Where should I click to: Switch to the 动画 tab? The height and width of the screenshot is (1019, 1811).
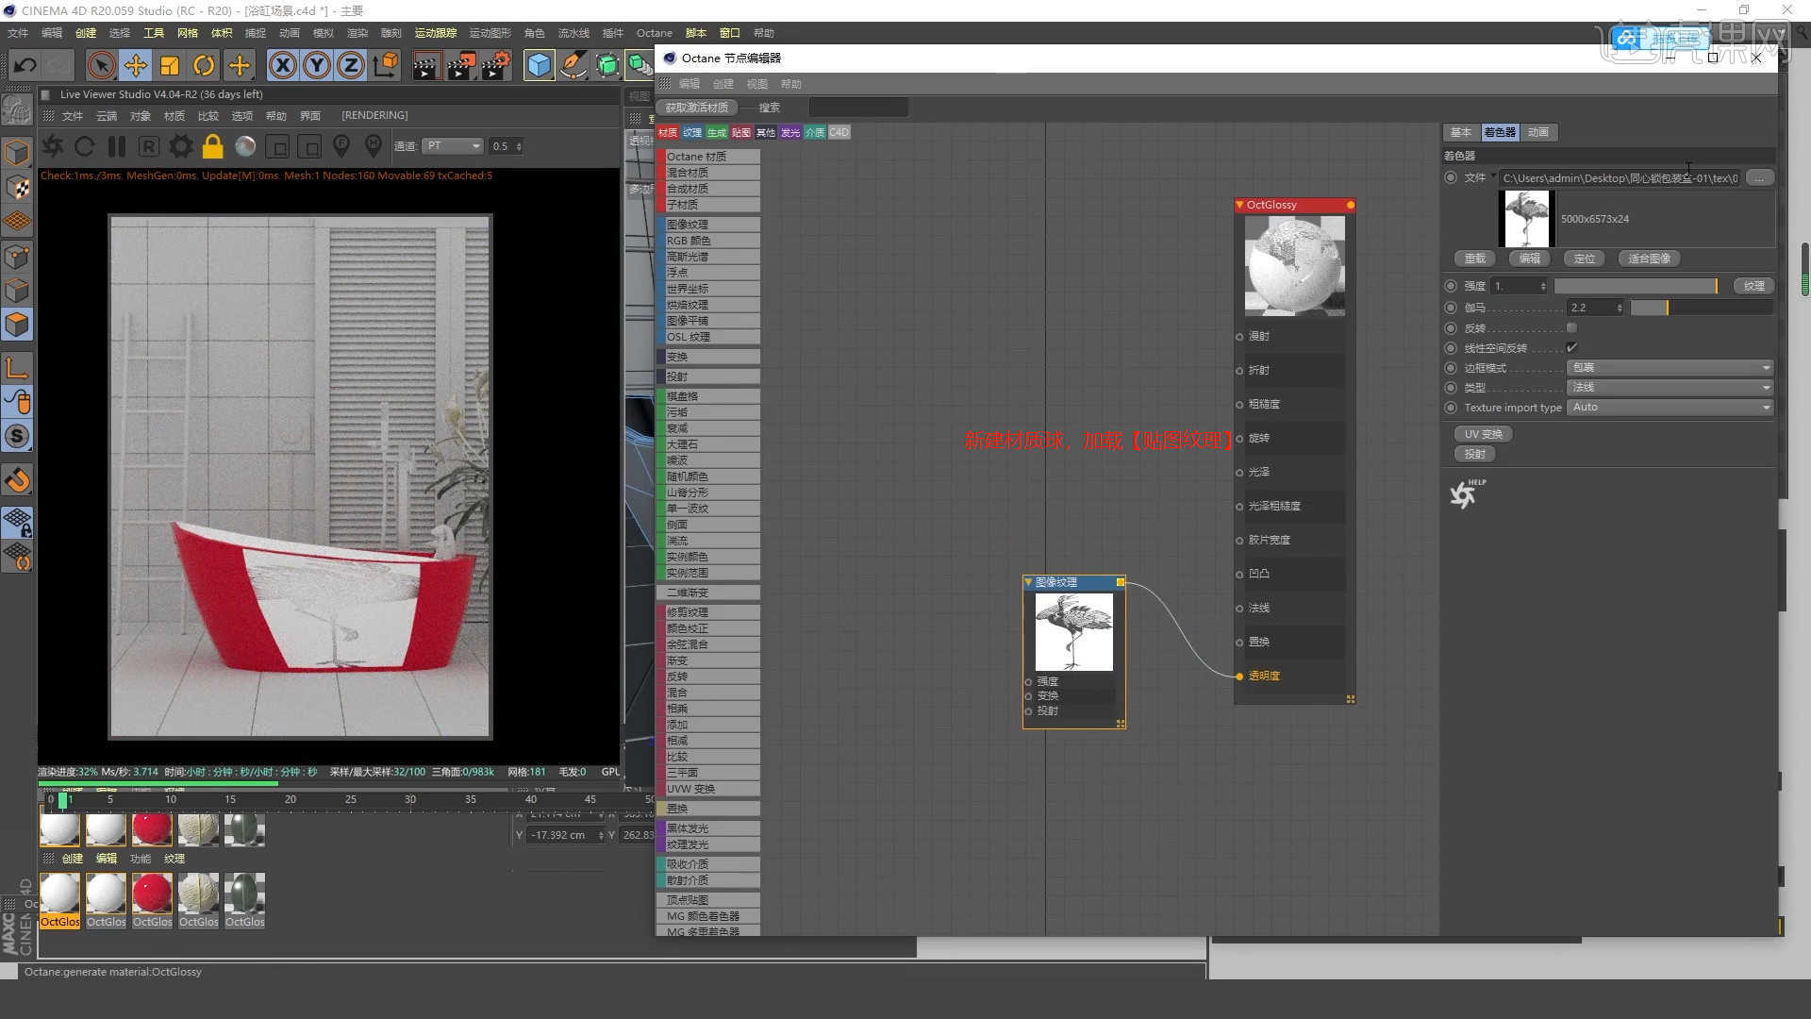coord(1538,132)
